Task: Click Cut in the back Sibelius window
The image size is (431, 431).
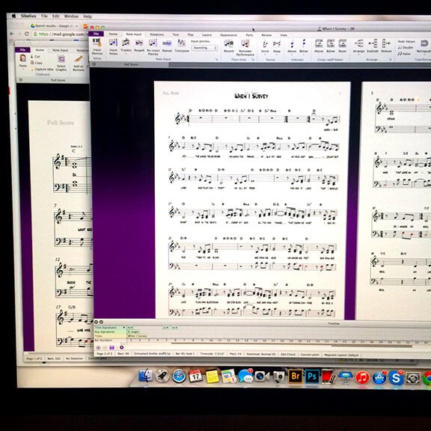Action: (35, 56)
